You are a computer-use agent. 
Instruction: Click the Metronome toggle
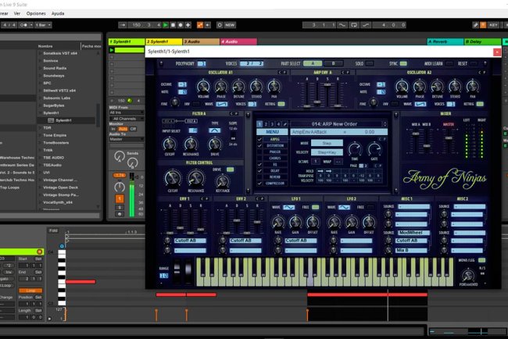click(24, 25)
